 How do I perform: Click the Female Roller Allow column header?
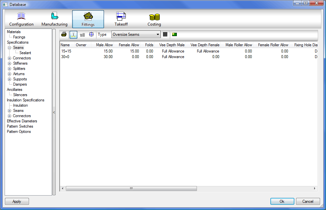point(271,45)
